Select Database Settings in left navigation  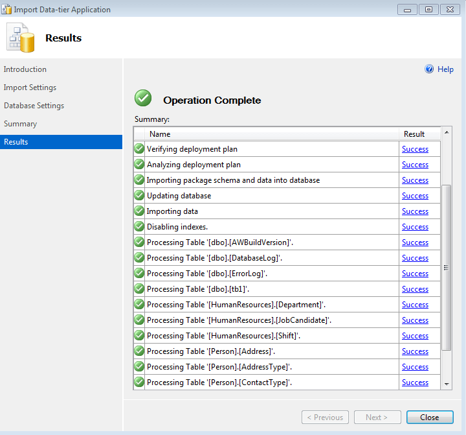coord(34,106)
